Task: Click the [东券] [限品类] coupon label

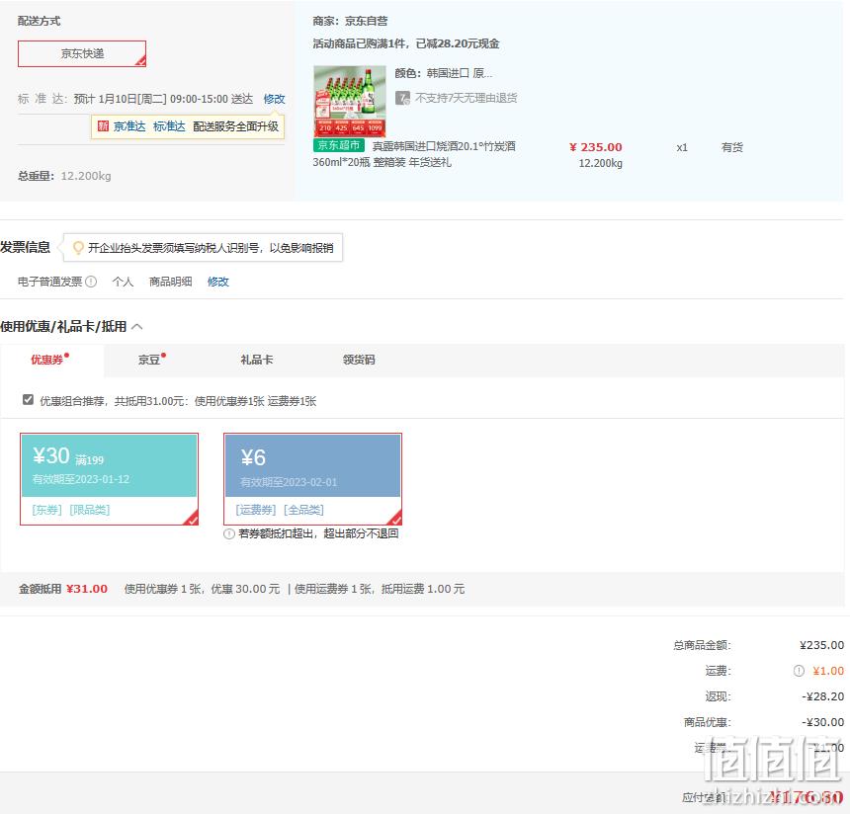Action: [x=70, y=510]
